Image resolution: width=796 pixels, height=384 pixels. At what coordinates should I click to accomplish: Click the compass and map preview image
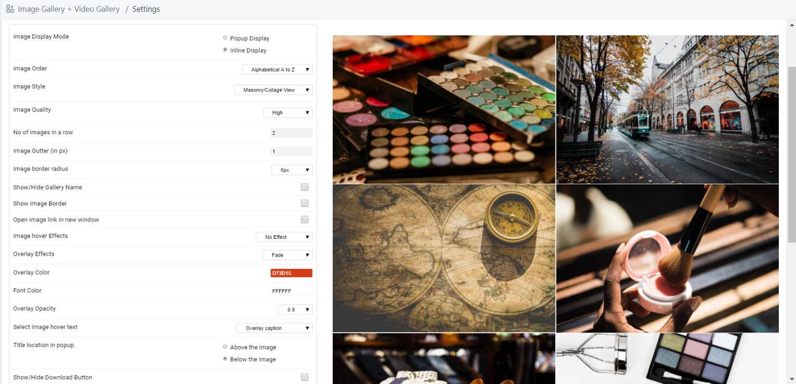444,258
